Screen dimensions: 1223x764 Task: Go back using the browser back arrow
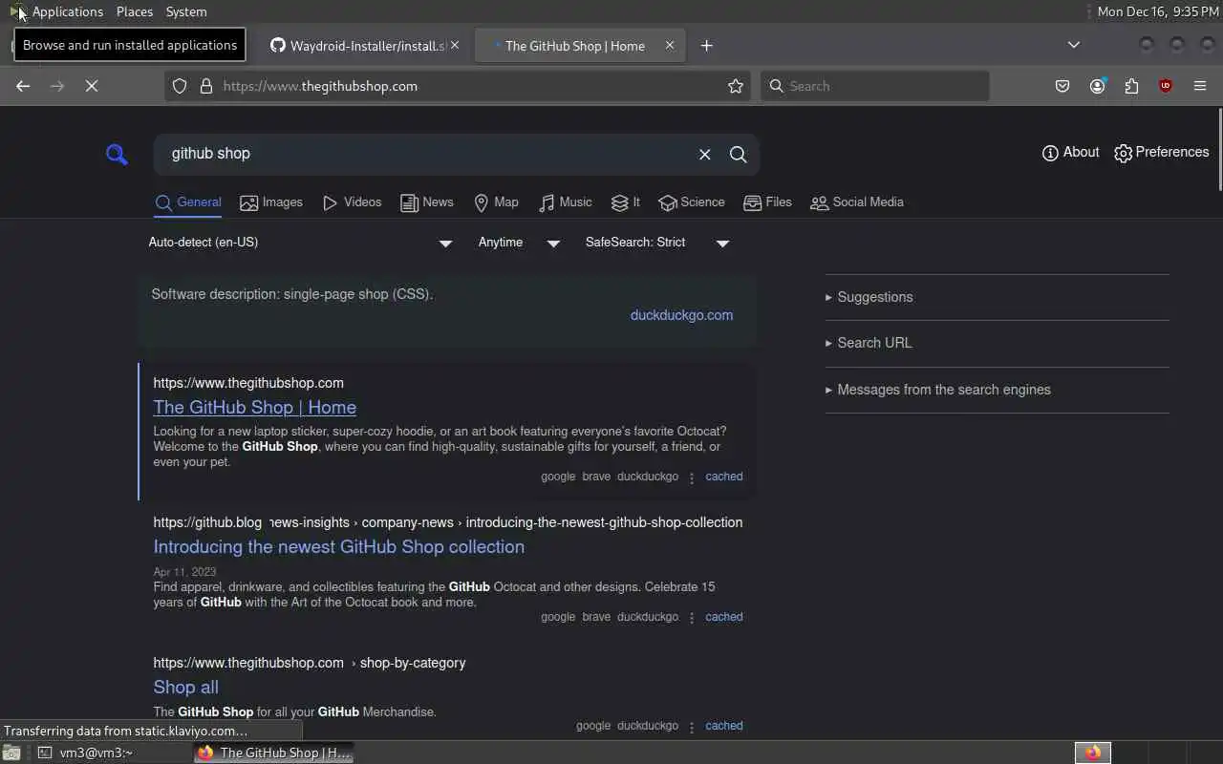(x=23, y=86)
